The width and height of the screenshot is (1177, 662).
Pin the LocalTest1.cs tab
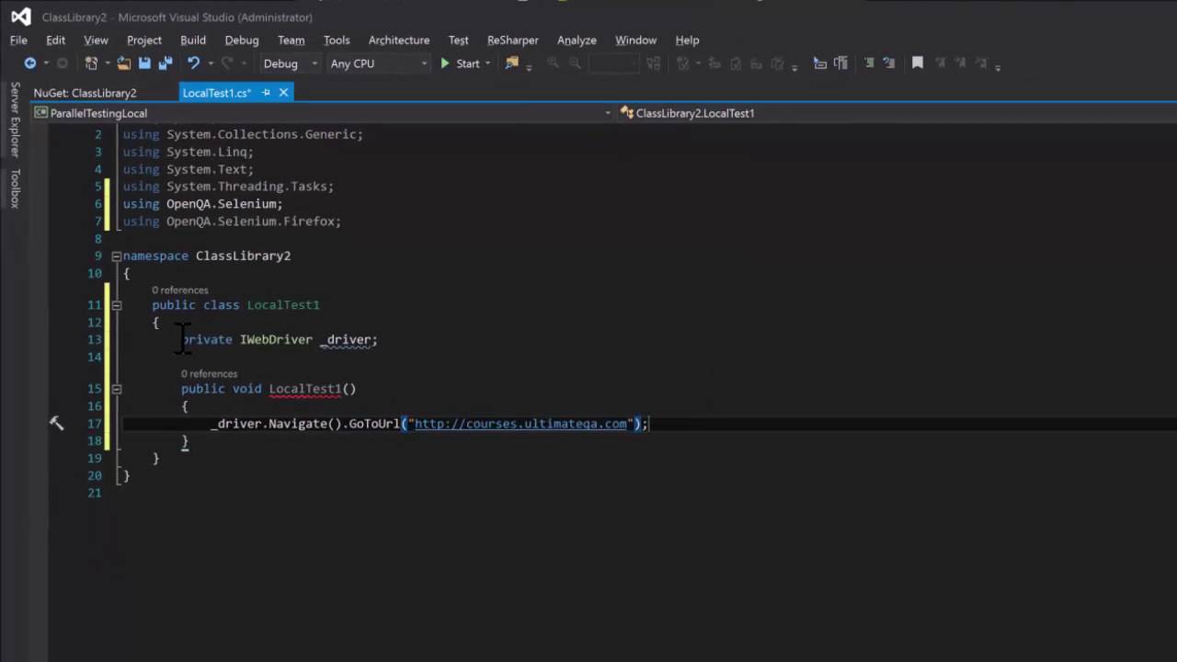click(x=266, y=93)
